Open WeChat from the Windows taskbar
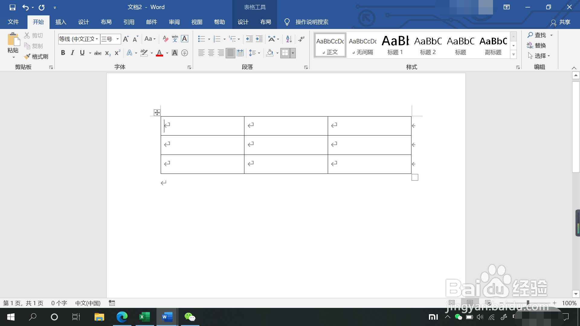Viewport: 580px width, 326px height. [190, 317]
